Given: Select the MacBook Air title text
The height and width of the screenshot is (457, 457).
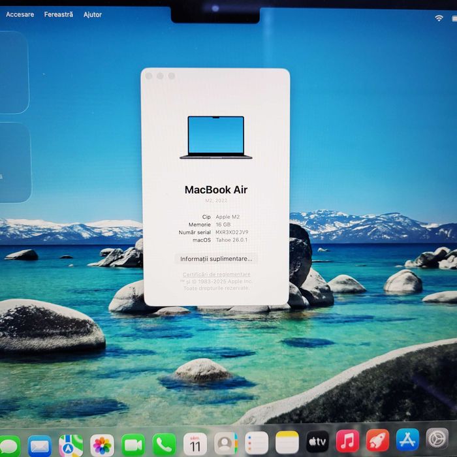Looking at the screenshot, I should click(216, 190).
